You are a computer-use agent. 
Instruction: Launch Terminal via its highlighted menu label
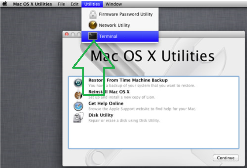[x=108, y=36]
